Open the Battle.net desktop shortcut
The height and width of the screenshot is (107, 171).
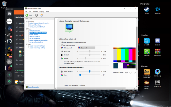[157, 10]
